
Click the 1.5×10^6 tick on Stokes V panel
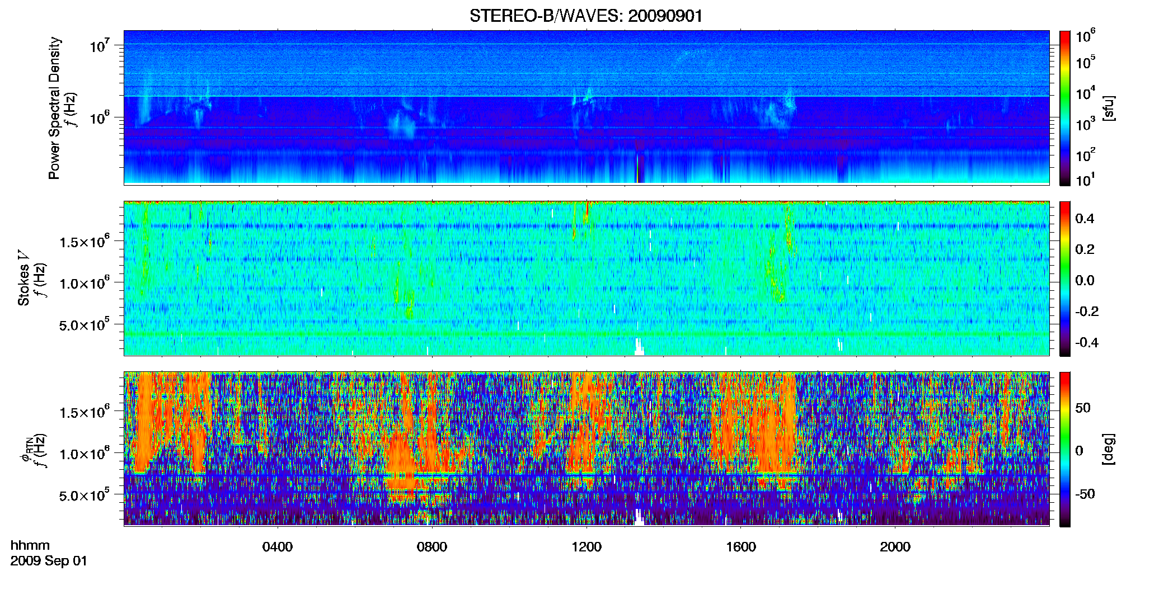pos(84,240)
